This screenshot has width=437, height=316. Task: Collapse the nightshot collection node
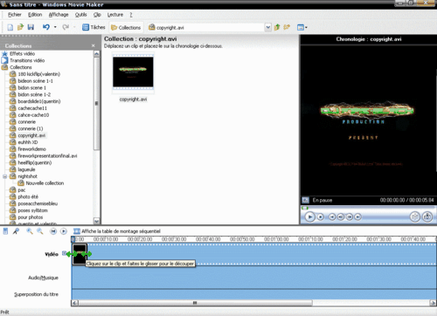click(4, 176)
